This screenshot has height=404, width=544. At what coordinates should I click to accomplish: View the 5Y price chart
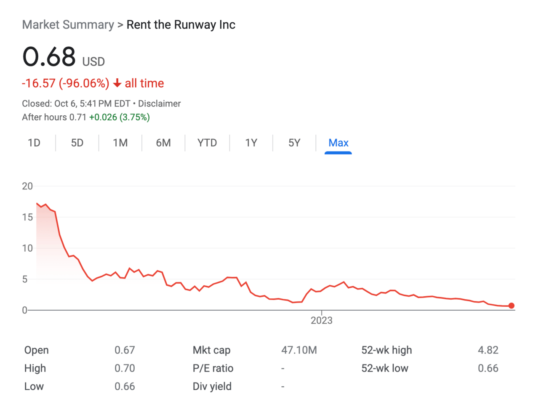(294, 143)
